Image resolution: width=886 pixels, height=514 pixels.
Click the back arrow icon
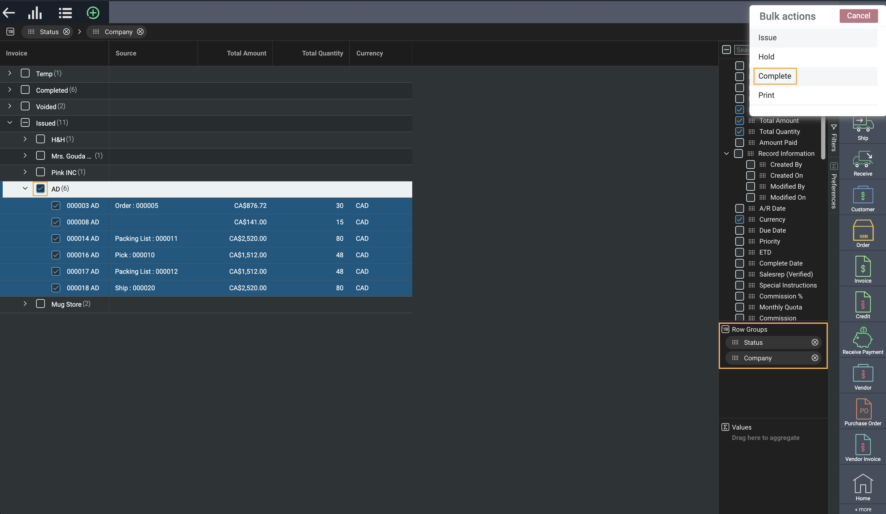point(9,13)
